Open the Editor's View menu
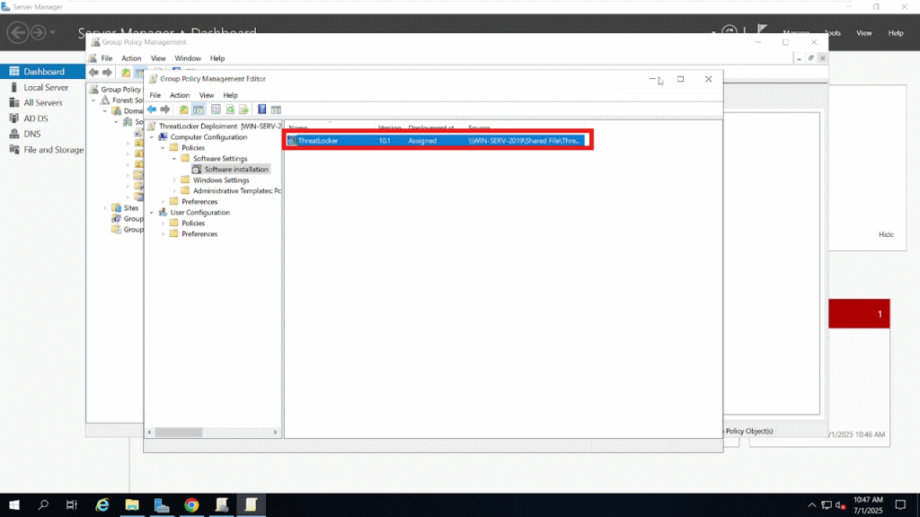This screenshot has width=920, height=517. click(x=207, y=95)
